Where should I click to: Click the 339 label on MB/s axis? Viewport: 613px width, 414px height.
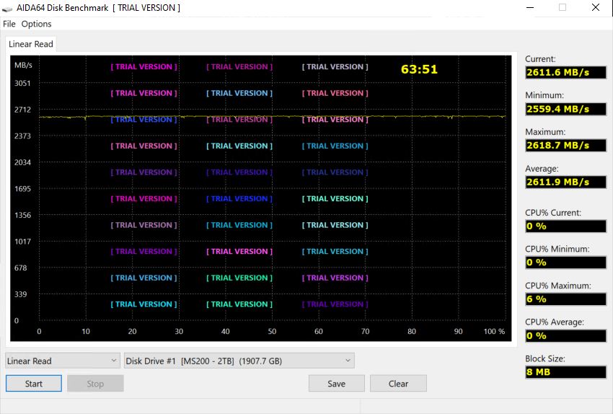pyautogui.click(x=21, y=294)
